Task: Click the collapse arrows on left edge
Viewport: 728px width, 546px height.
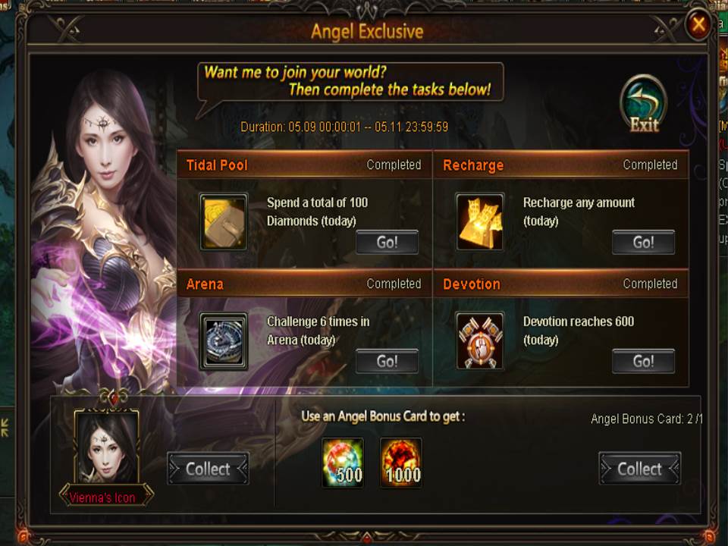Action: (5, 428)
